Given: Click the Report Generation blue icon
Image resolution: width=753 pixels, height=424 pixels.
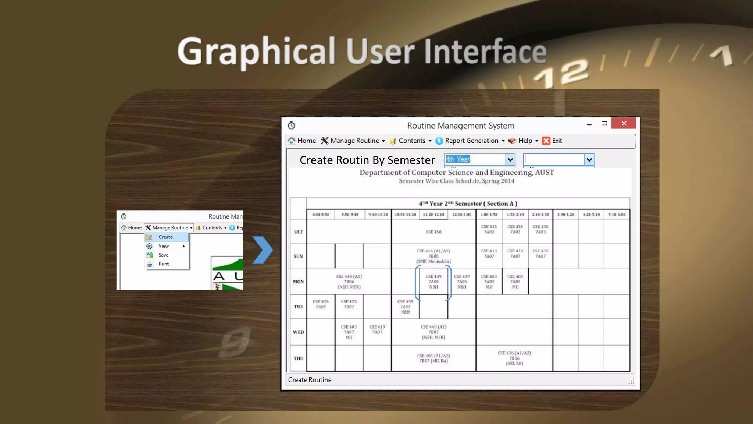Looking at the screenshot, I should [x=439, y=141].
